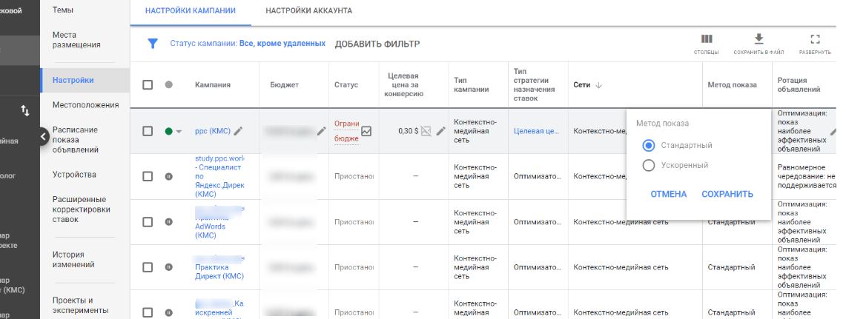846x319 pixels.
Task: Collapse the side navigation panel arrow
Action: (x=44, y=135)
